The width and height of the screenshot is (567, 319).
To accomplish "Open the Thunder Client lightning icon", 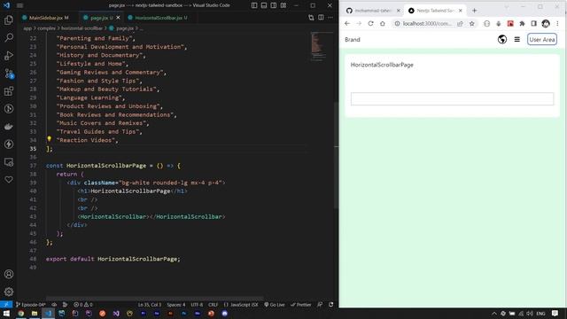I will pos(9,144).
